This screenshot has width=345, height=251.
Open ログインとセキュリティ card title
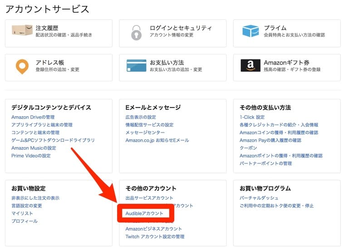pos(181,28)
